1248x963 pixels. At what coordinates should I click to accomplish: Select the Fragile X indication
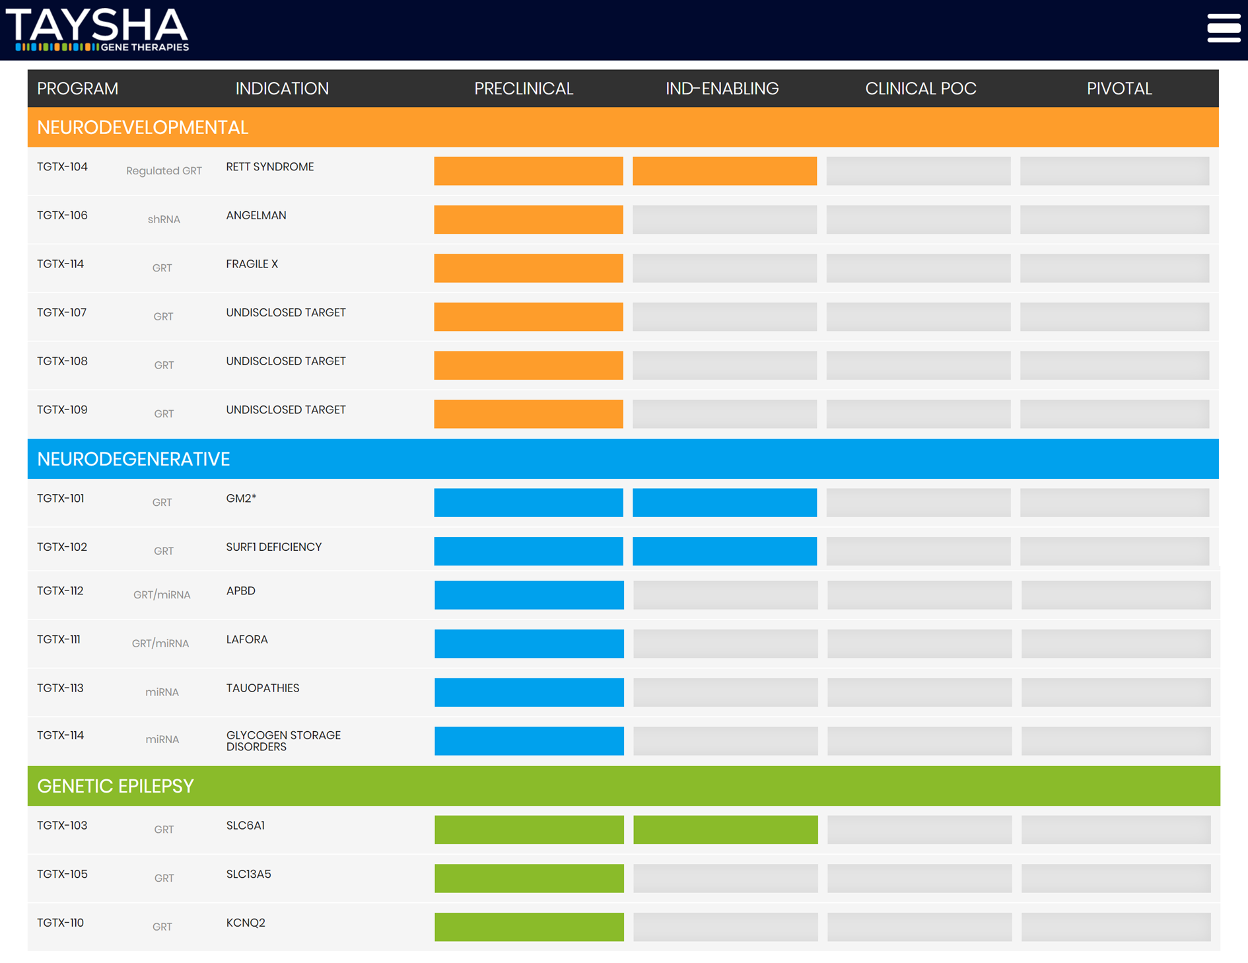tap(252, 264)
